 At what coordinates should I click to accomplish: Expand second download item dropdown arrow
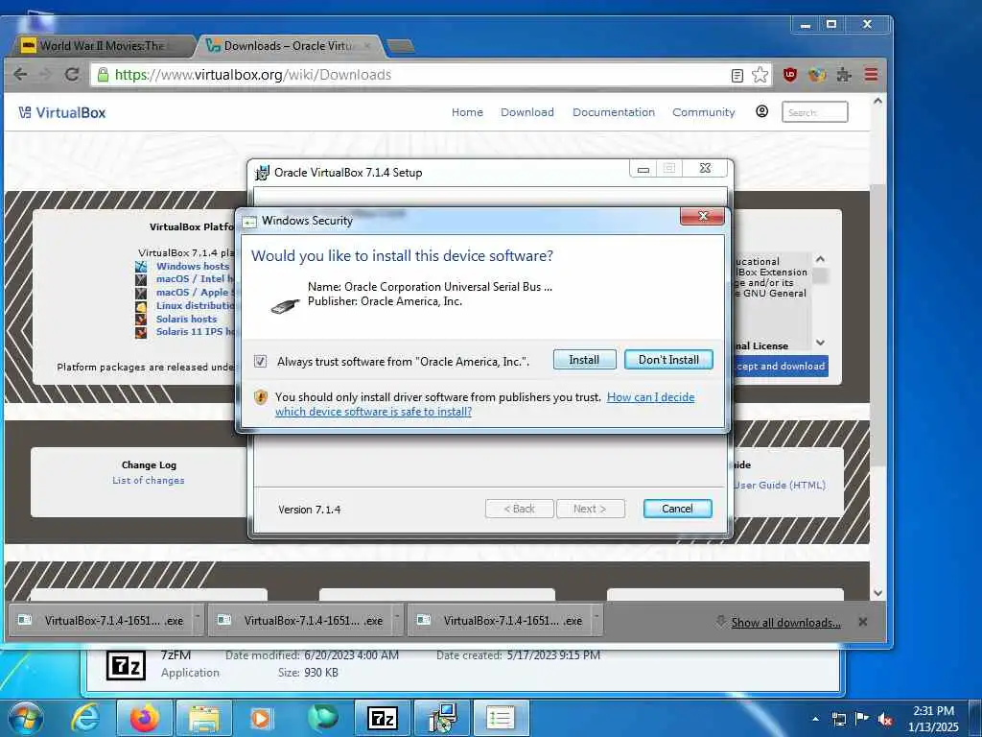click(x=397, y=621)
